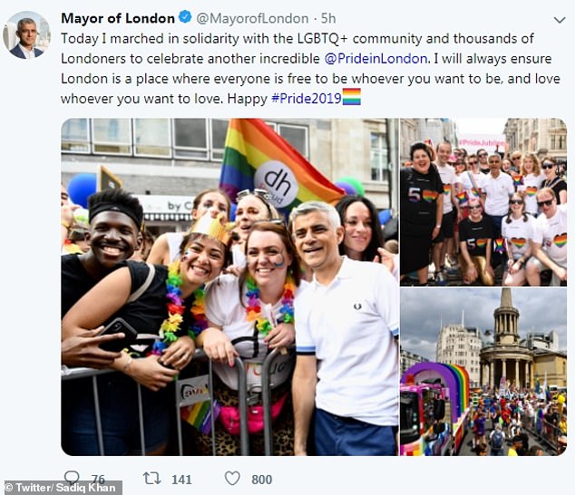Click the 5h tweet timestamp

[x=328, y=18]
